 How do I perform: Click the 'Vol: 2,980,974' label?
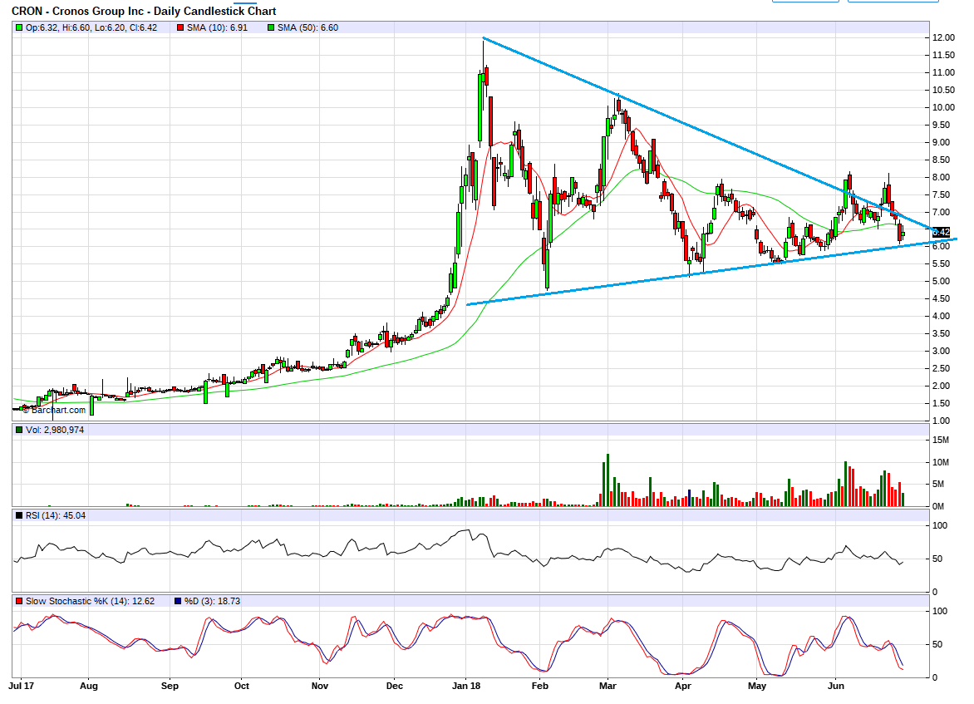[x=55, y=430]
